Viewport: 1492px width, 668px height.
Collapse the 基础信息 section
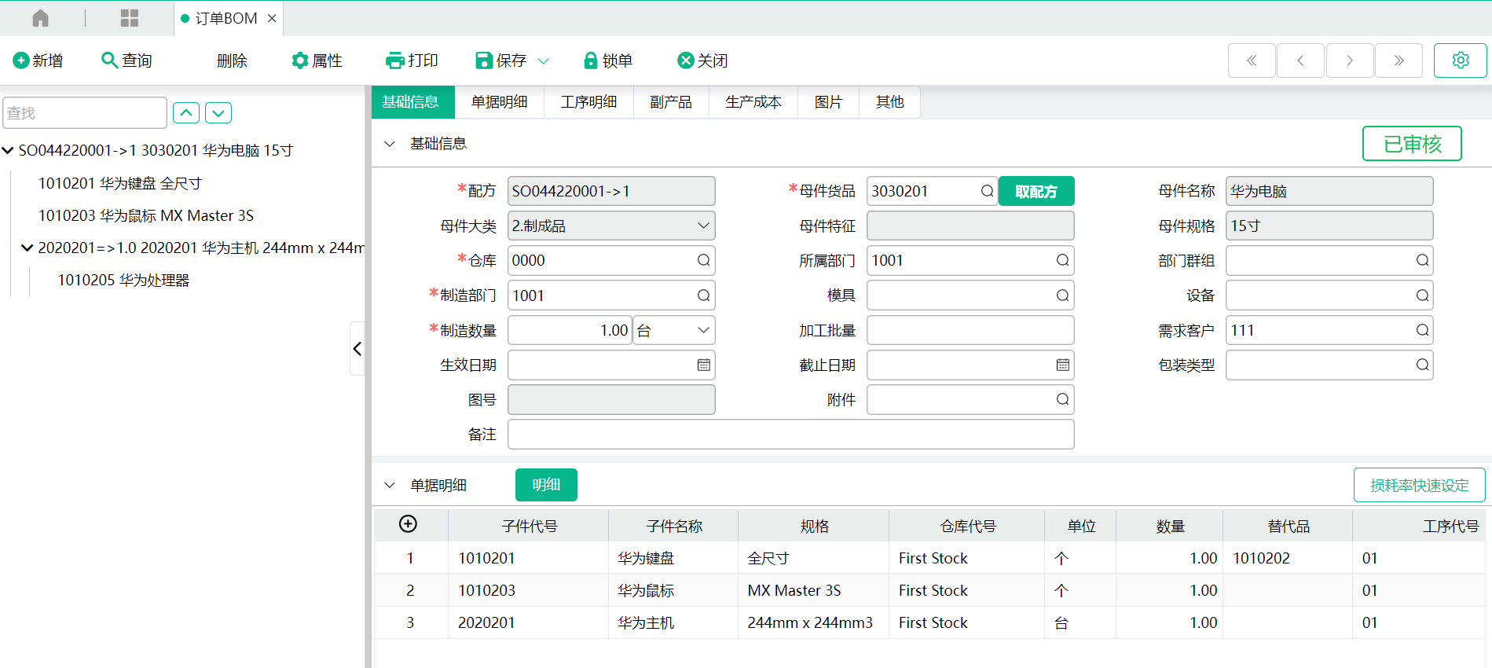click(x=389, y=144)
